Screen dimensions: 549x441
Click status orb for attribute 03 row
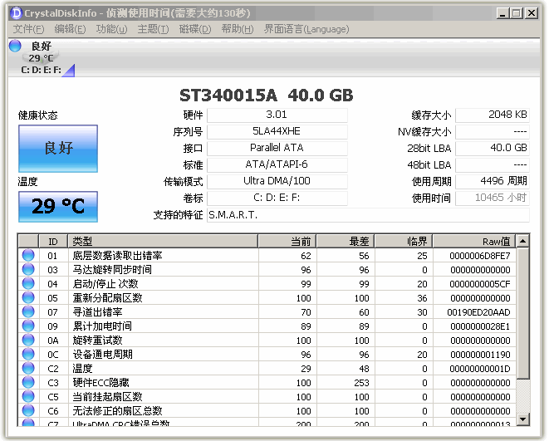[28, 269]
